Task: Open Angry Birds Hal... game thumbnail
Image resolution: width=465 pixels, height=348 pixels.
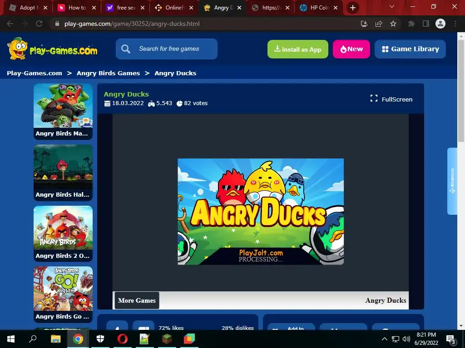Action: coord(63,173)
